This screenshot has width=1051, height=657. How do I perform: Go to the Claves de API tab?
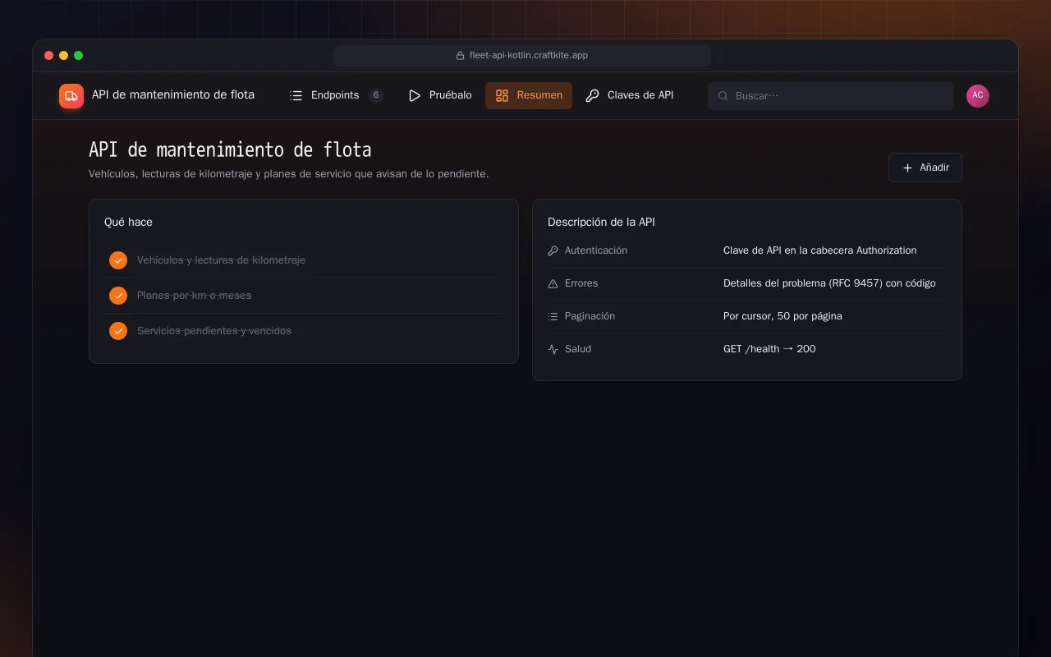coord(630,95)
